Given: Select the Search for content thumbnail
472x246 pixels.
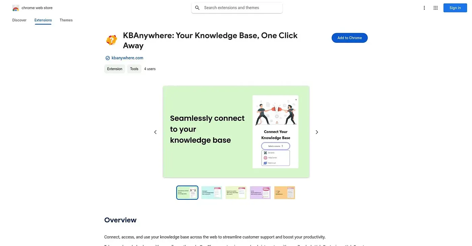Looking at the screenshot, I should (x=236, y=193).
